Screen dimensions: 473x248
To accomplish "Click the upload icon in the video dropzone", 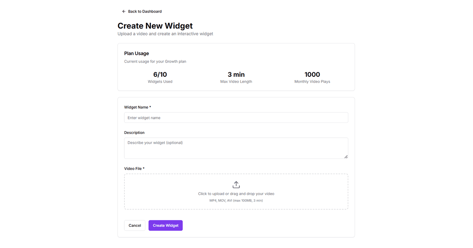I will (236, 184).
